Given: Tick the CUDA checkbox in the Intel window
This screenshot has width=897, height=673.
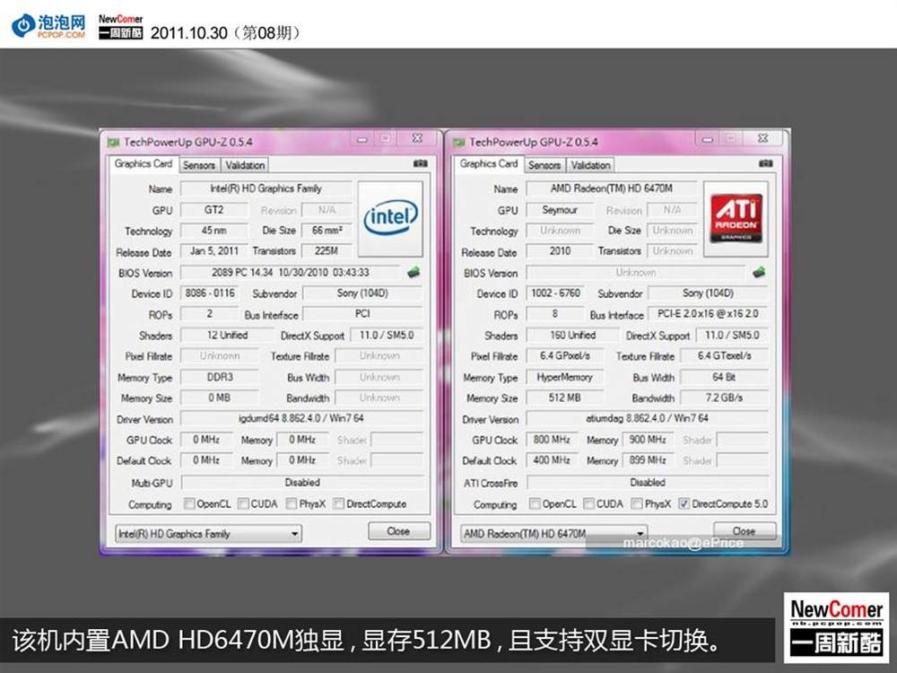Looking at the screenshot, I should [243, 503].
